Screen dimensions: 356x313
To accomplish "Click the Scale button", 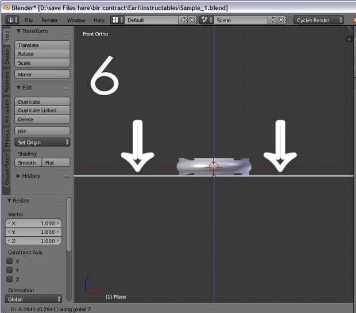I will pyautogui.click(x=42, y=62).
